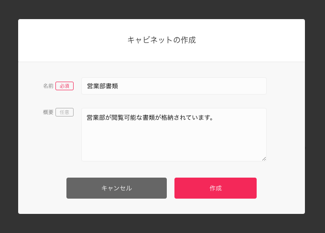Click the 名前 field label
The height and width of the screenshot is (233, 325).
[x=48, y=86]
